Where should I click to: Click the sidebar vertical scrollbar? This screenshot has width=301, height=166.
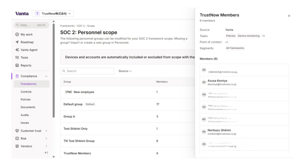53,71
